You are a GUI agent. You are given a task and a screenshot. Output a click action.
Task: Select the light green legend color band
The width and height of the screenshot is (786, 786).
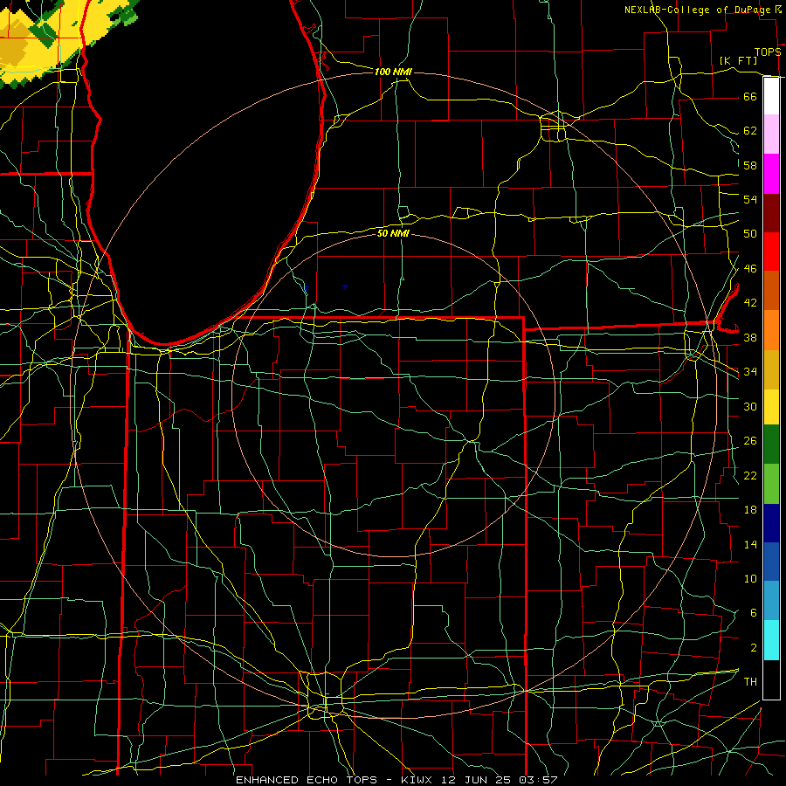771,484
